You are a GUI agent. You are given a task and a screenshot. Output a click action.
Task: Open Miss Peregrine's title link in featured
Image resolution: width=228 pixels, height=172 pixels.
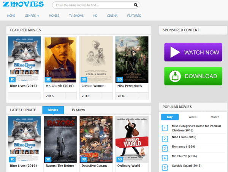[x=130, y=86]
